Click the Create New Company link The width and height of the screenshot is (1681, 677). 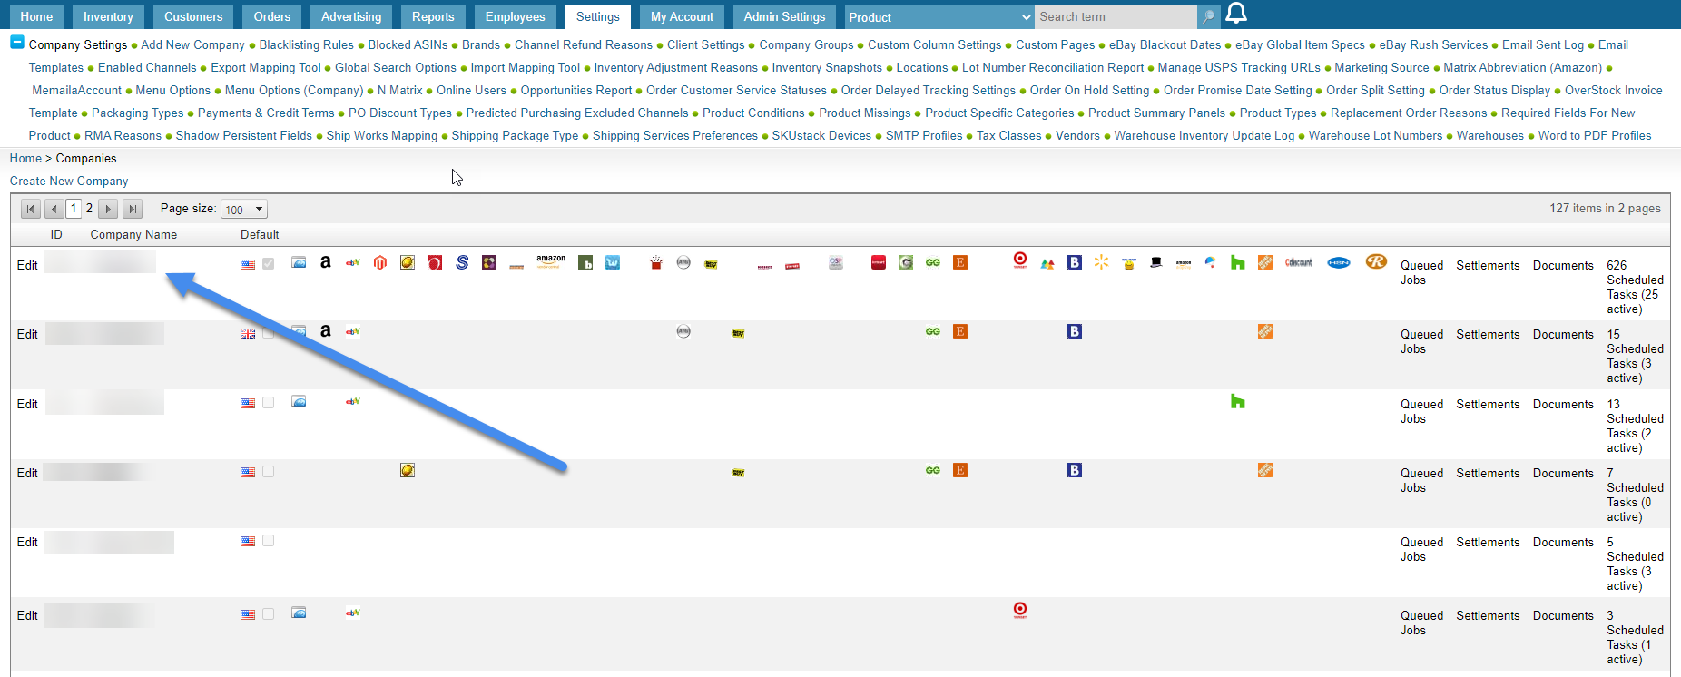click(69, 181)
